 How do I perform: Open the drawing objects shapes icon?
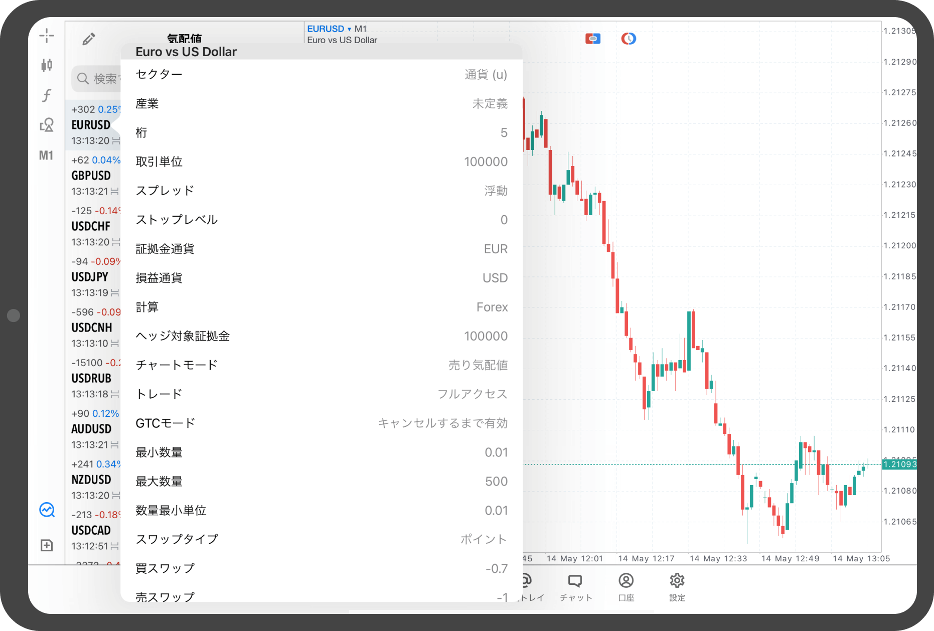point(47,125)
